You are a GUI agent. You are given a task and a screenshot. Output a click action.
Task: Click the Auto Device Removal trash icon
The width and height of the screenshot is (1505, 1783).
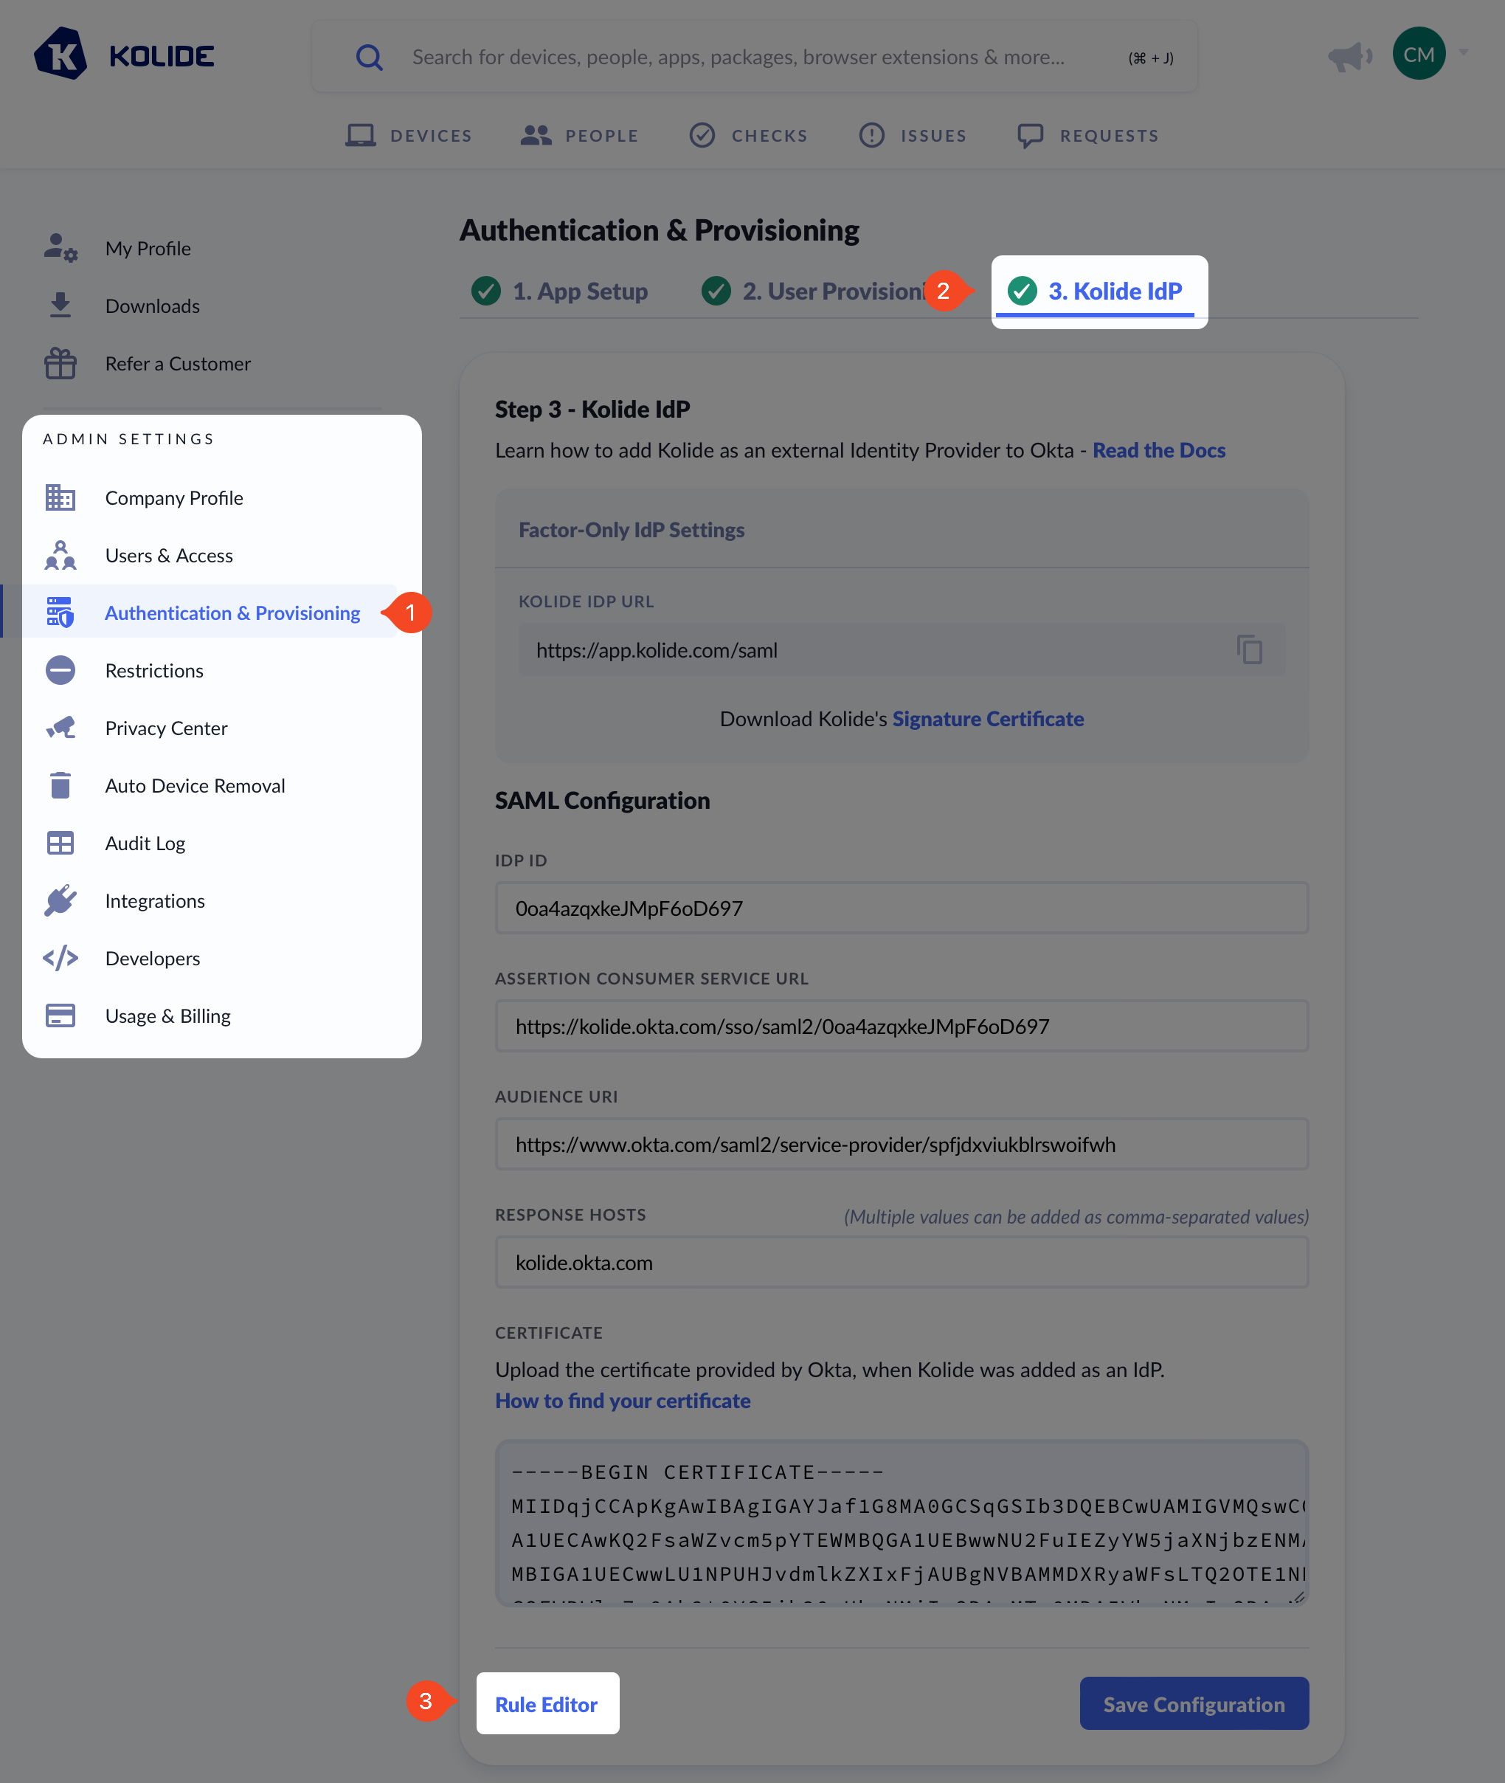click(60, 785)
